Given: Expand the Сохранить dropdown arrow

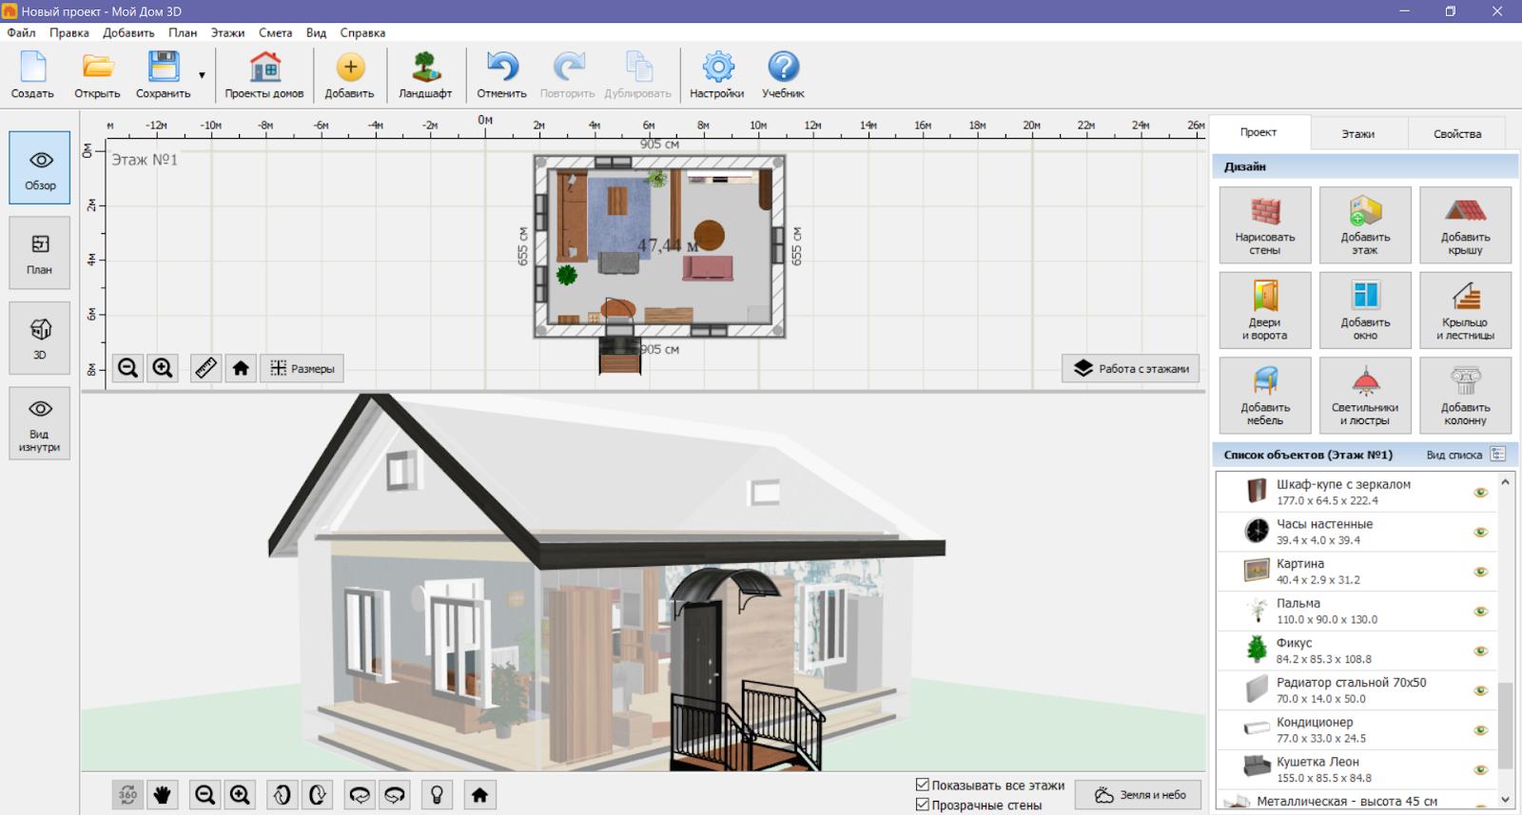Looking at the screenshot, I should pyautogui.click(x=202, y=75).
